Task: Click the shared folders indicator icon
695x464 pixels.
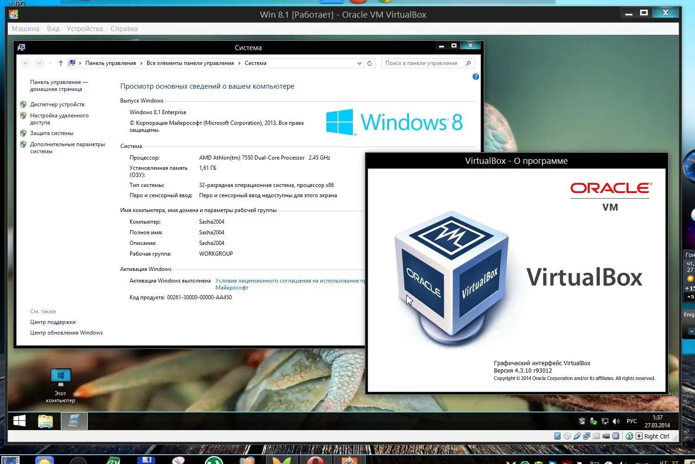Action: tap(596, 436)
